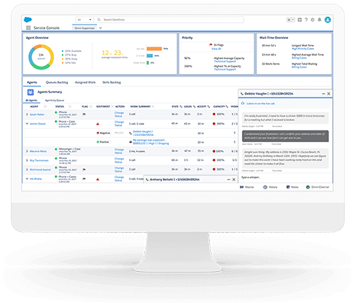
Task: Select the Omni Supervisor console tab
Action: 85,28
